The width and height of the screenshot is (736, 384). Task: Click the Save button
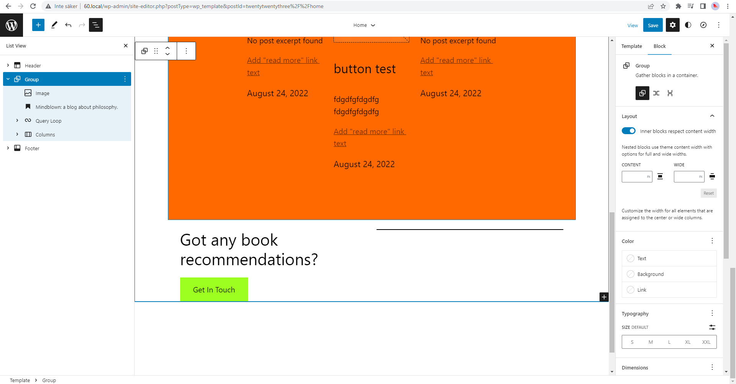click(653, 25)
